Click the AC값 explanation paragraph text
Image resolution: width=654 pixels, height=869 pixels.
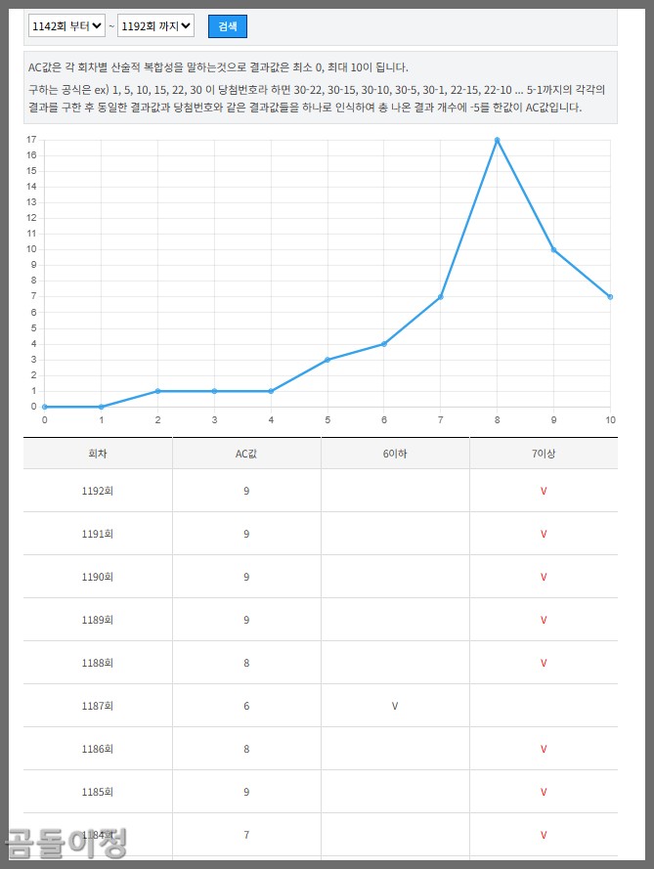tap(317, 88)
